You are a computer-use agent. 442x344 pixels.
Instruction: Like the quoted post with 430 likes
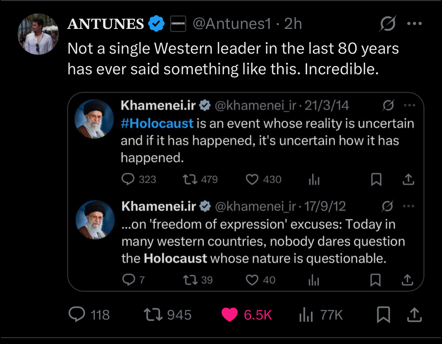252,179
